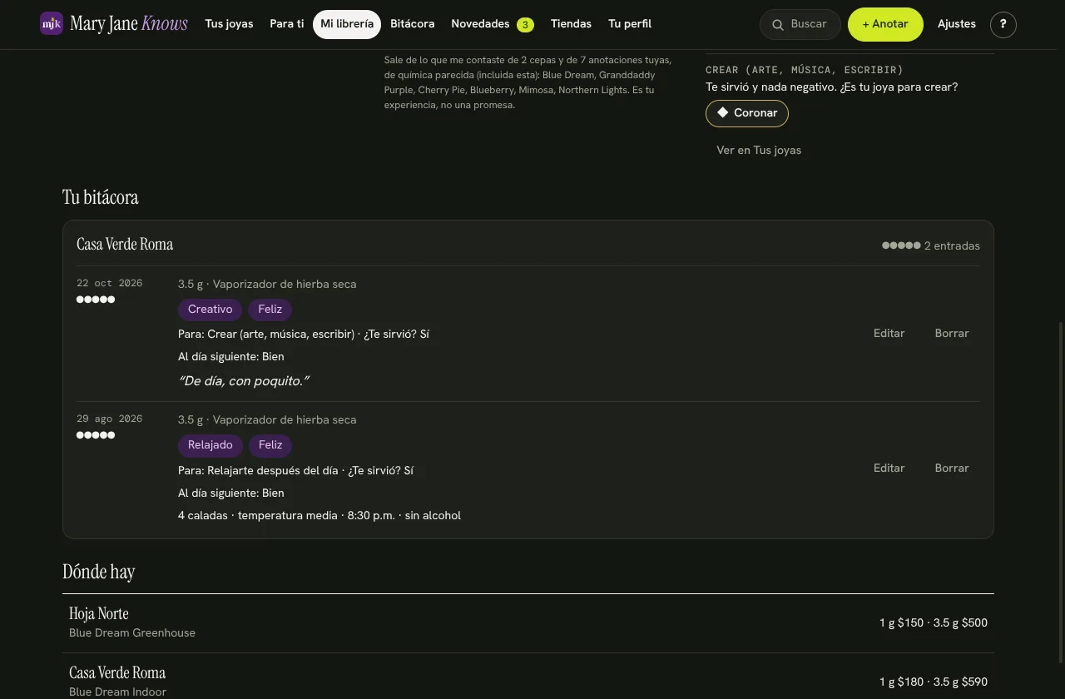Select the Mi librería tab

click(x=347, y=24)
